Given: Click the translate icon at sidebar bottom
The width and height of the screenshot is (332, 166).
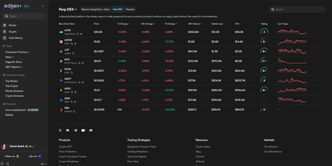Looking at the screenshot, I should (x=8, y=164).
